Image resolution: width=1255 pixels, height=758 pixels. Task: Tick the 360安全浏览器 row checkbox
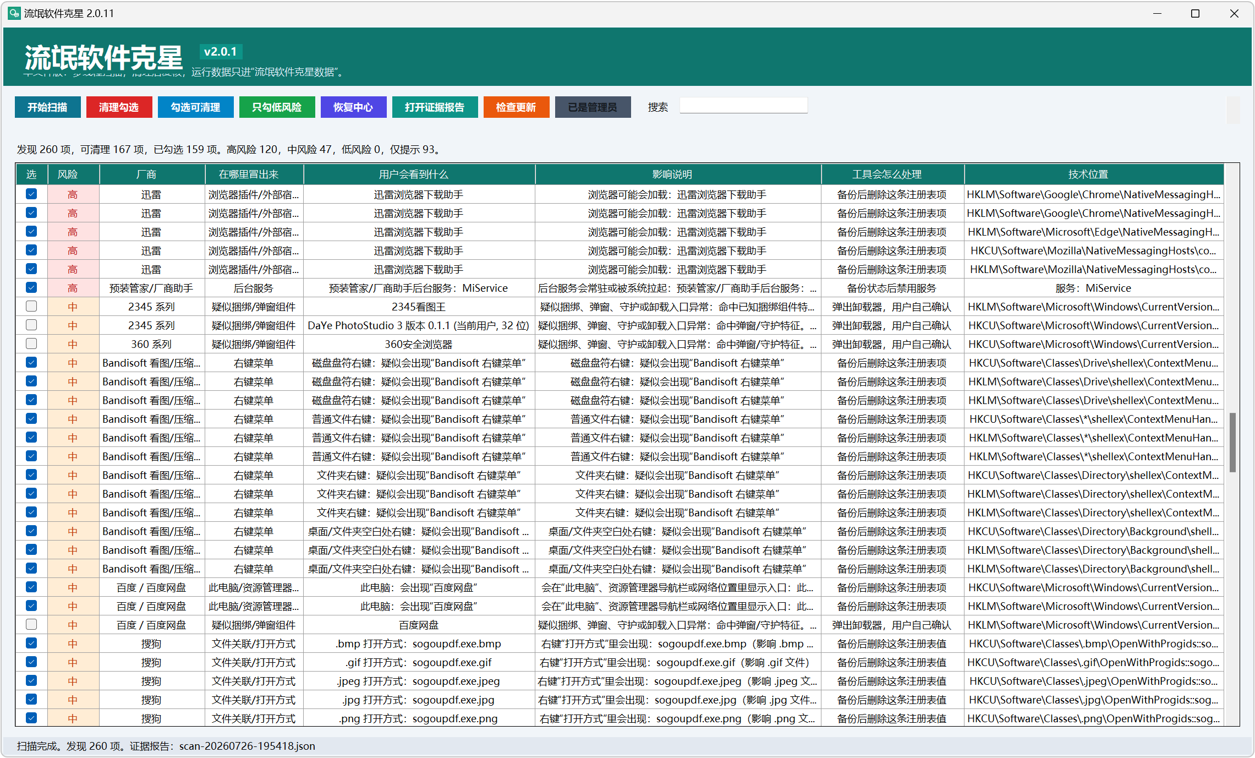[x=31, y=344]
